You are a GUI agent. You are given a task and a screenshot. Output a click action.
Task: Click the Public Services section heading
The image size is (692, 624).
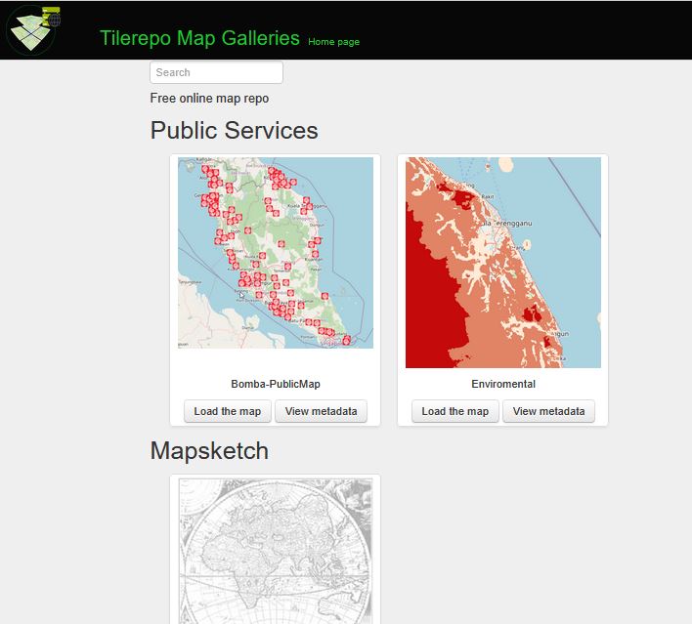point(235,131)
